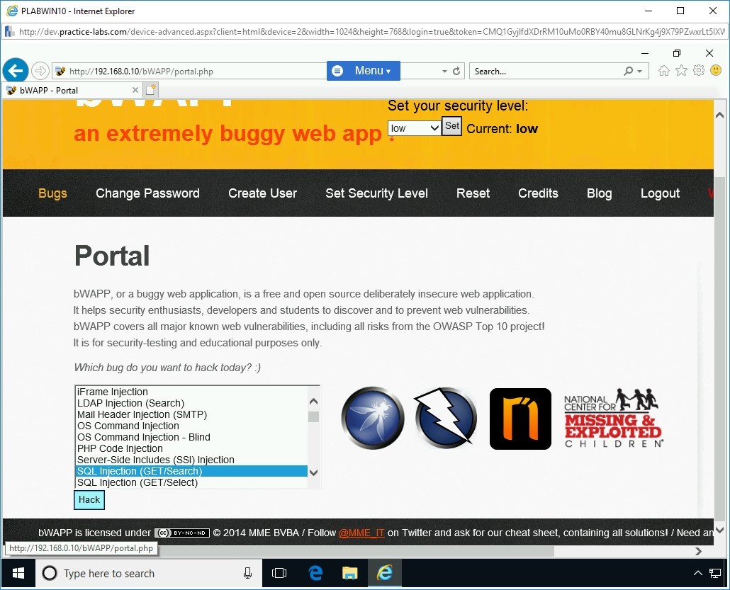Open the IE home icon
Viewport: 730px width, 590px height.
pyautogui.click(x=664, y=71)
